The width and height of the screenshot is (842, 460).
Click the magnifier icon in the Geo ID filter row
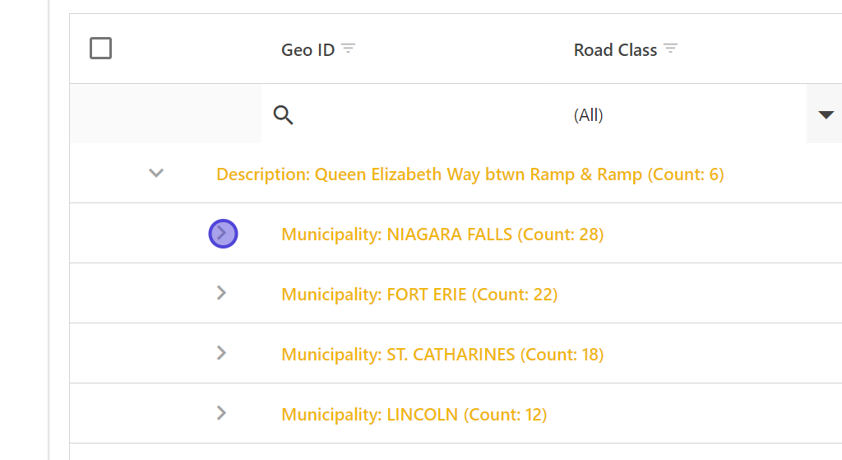point(284,115)
